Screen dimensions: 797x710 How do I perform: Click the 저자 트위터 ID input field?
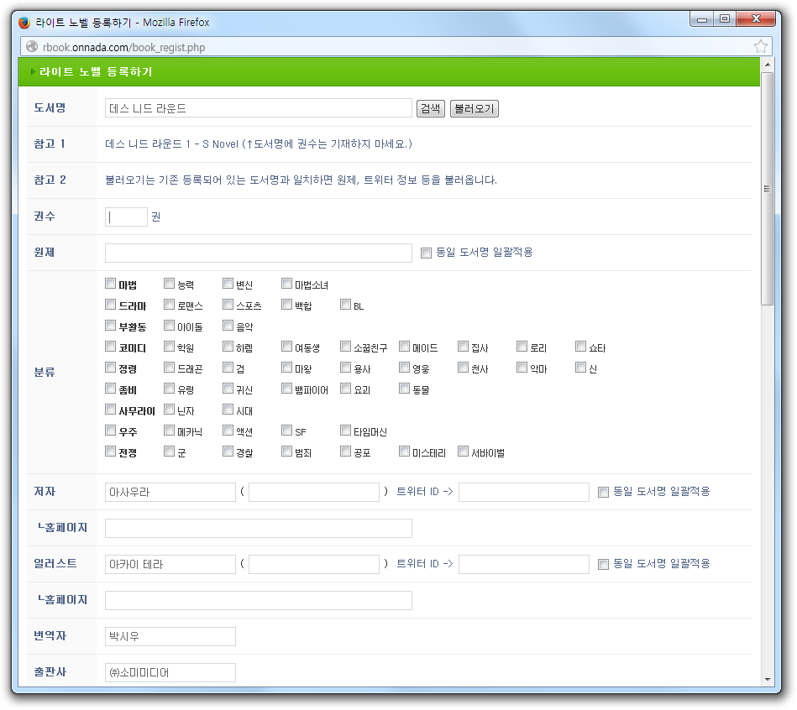(523, 492)
